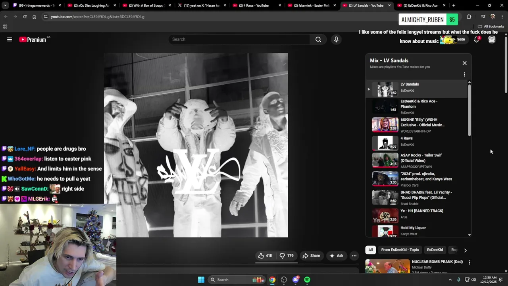Close the Mix - LV Sandals panel

tap(464, 63)
